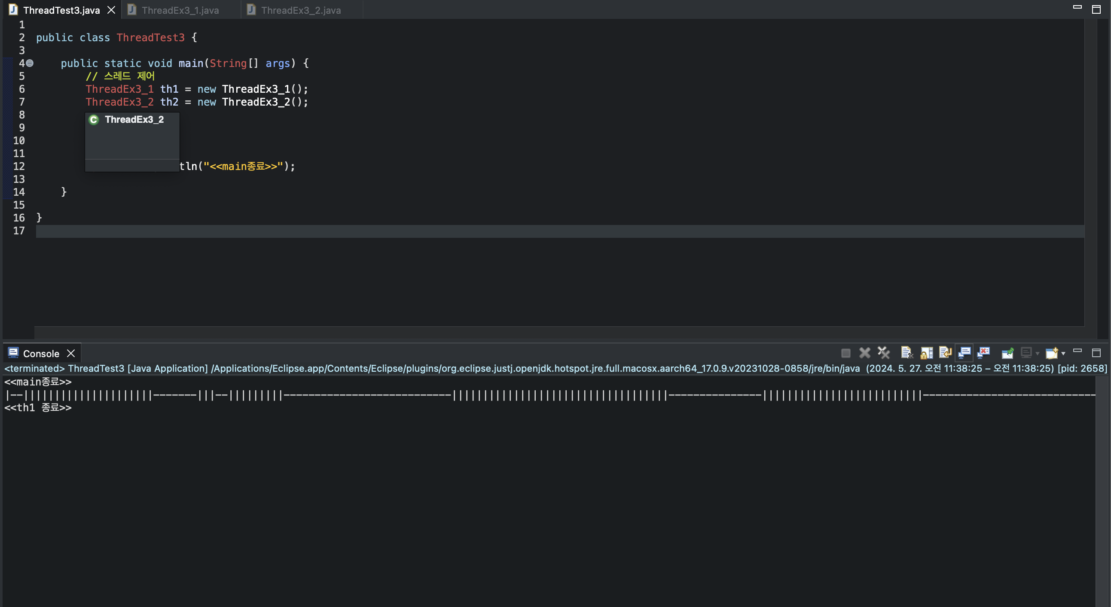Minimize the Console panel
Screen dimensions: 1111x607
point(1077,351)
